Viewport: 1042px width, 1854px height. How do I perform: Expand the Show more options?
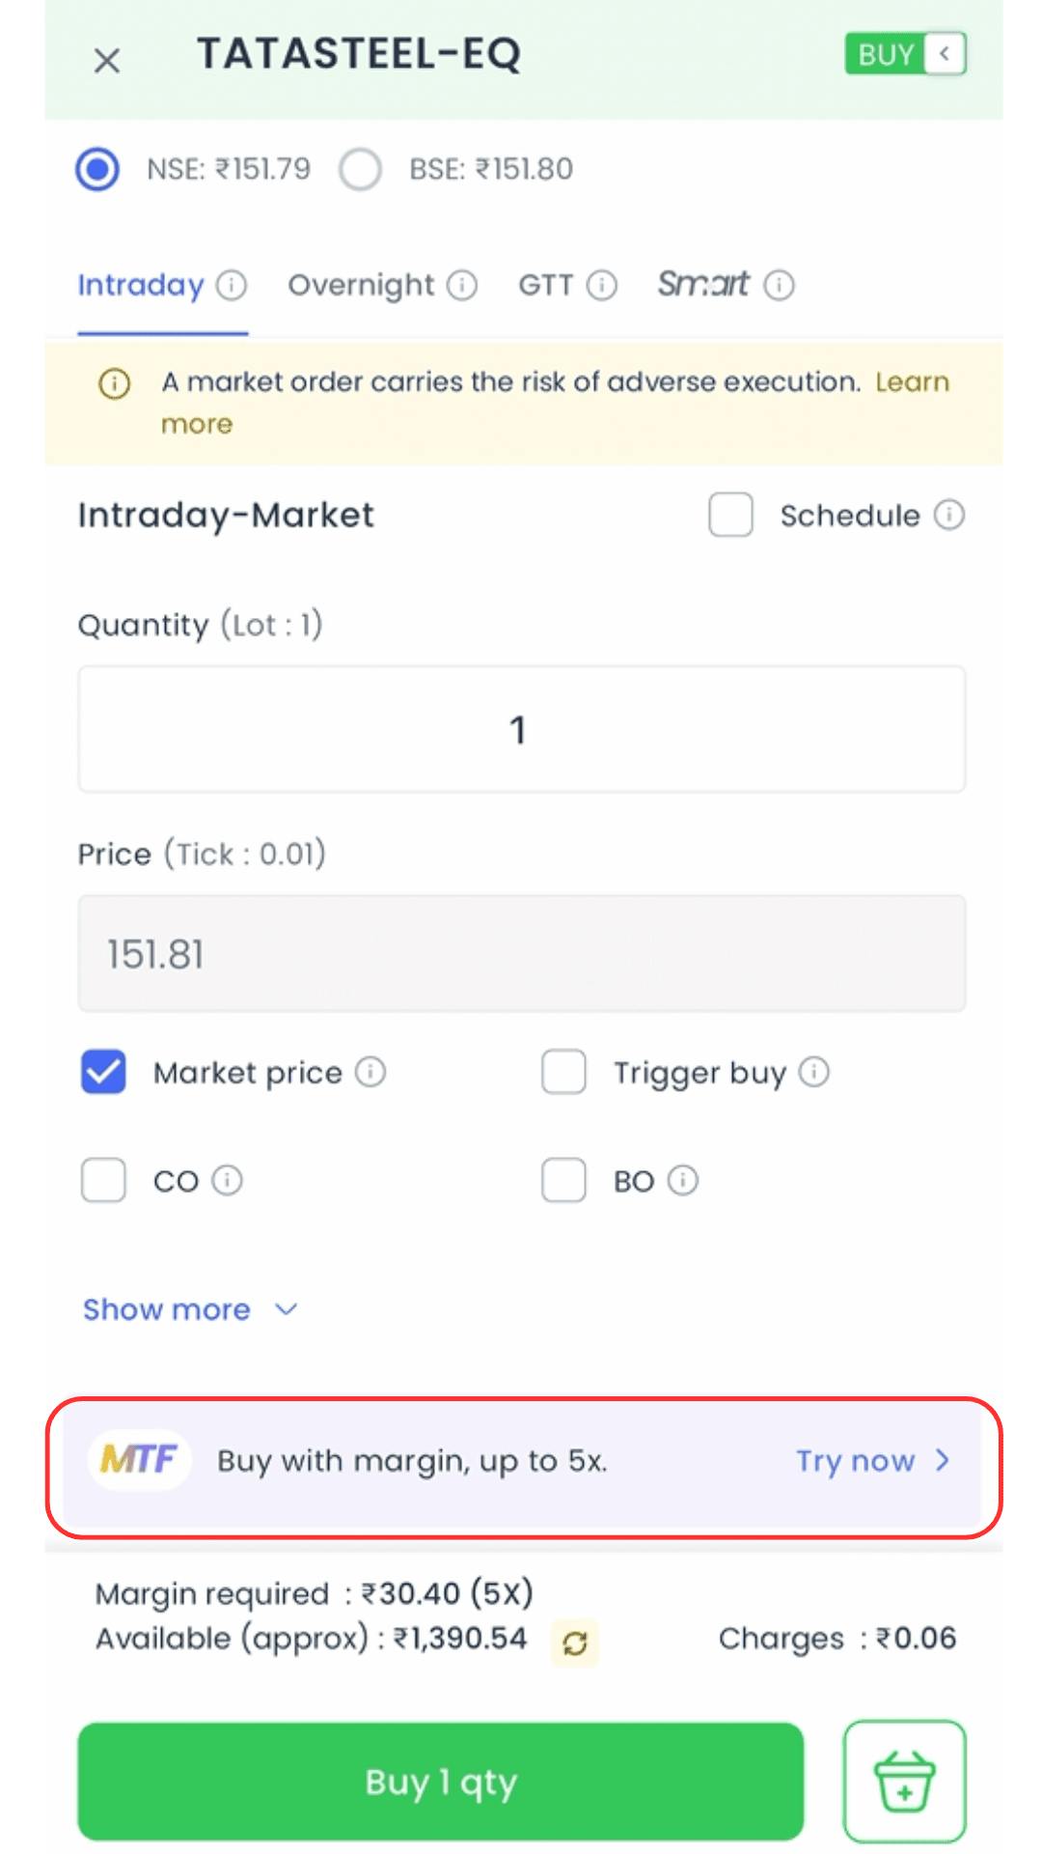[x=189, y=1309]
